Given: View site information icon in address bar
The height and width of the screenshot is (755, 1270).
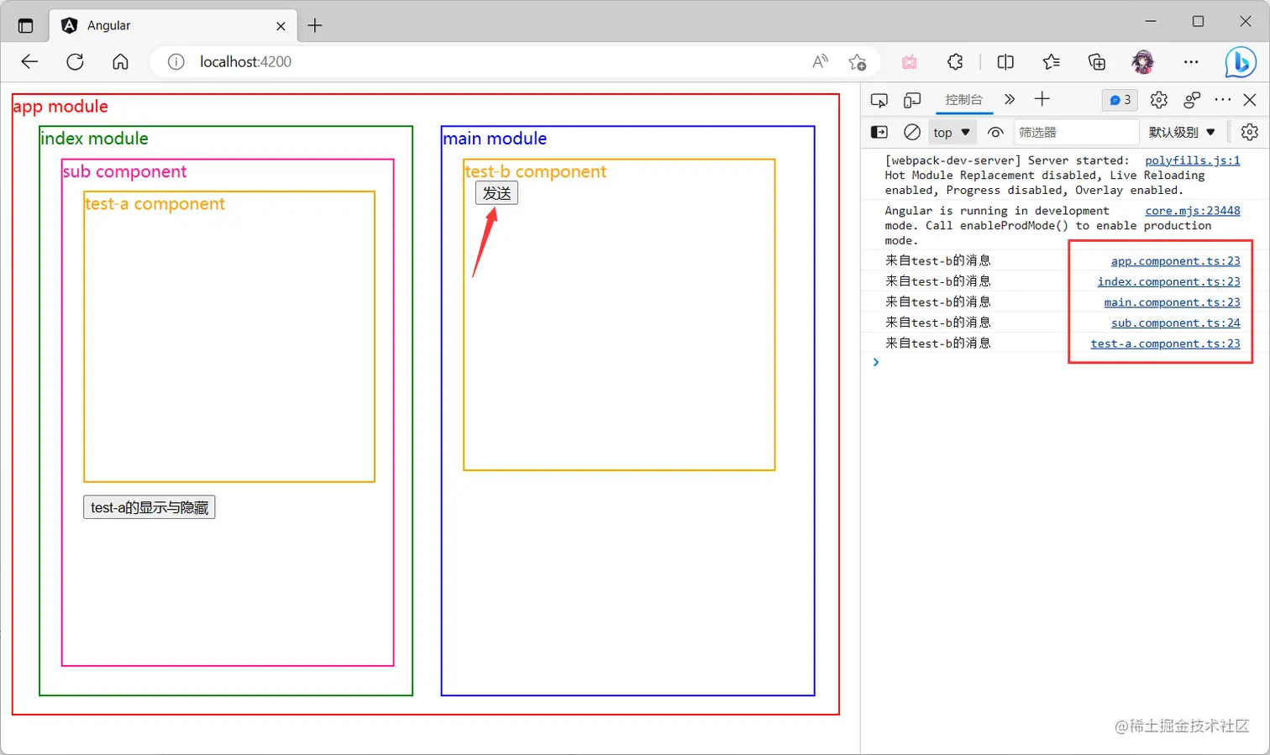Looking at the screenshot, I should (x=176, y=61).
